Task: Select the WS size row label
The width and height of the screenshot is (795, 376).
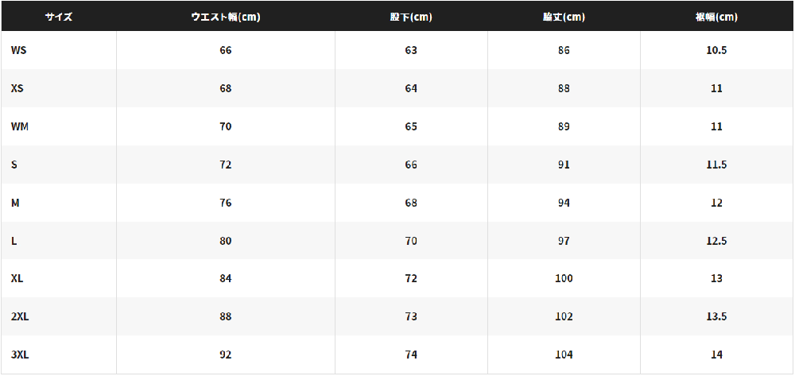Action: (x=18, y=50)
